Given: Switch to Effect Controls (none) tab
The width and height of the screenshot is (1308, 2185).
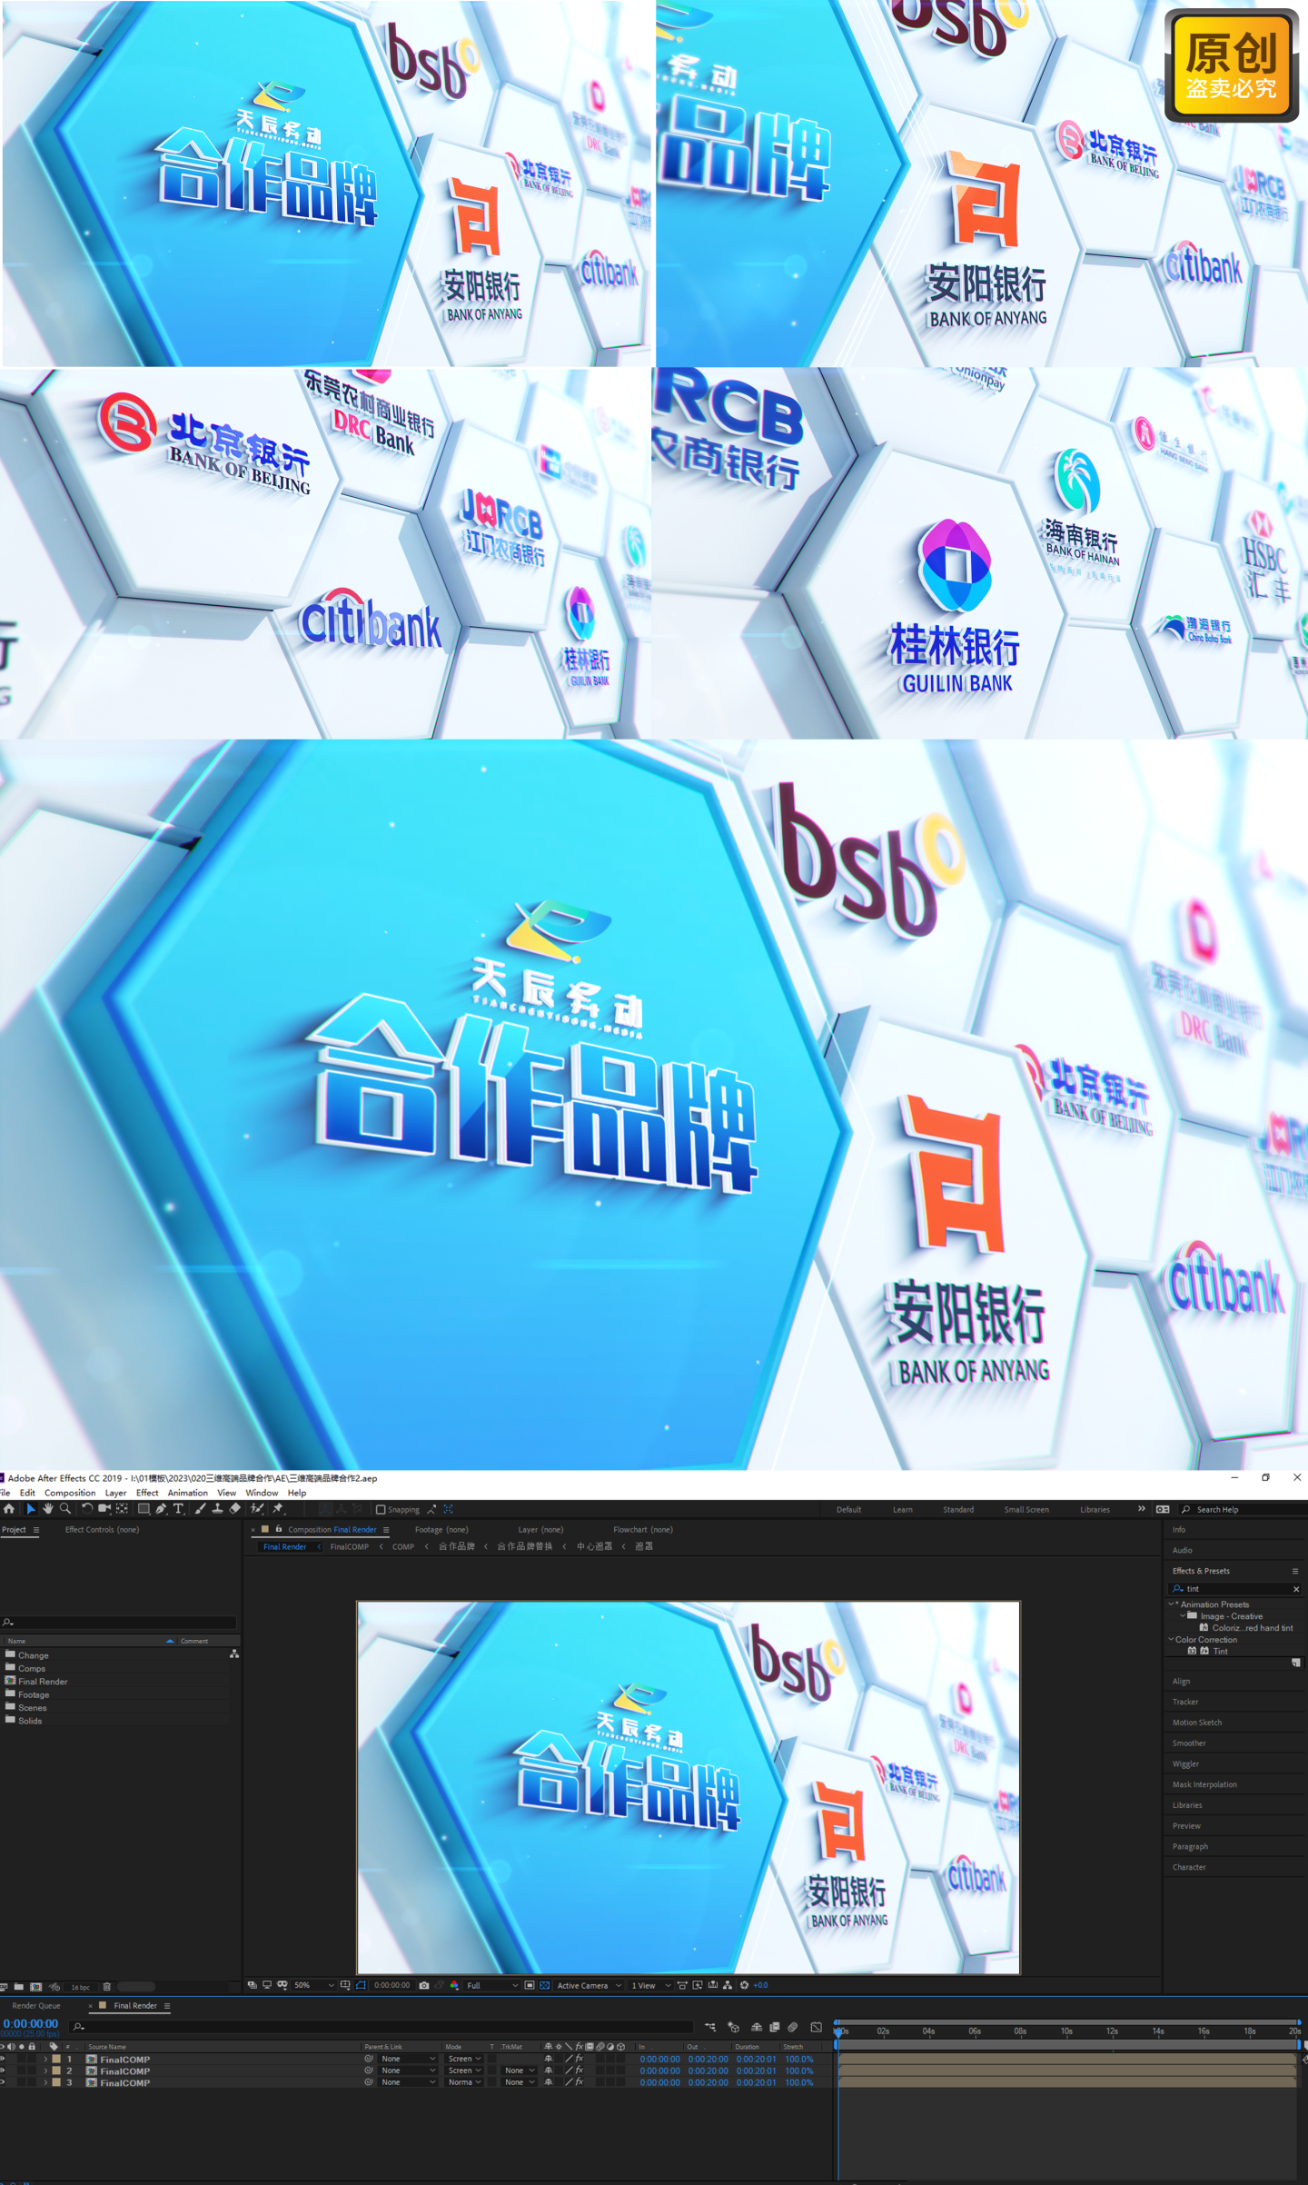Looking at the screenshot, I should click(x=102, y=1530).
